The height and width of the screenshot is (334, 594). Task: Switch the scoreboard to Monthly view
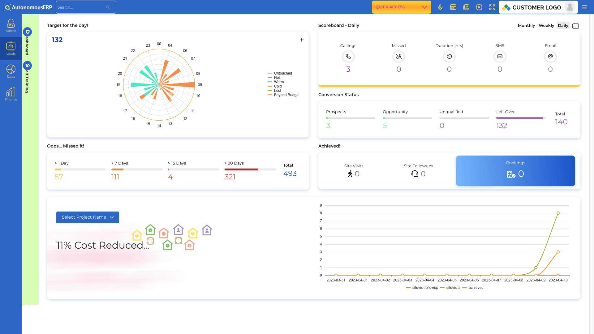click(526, 25)
